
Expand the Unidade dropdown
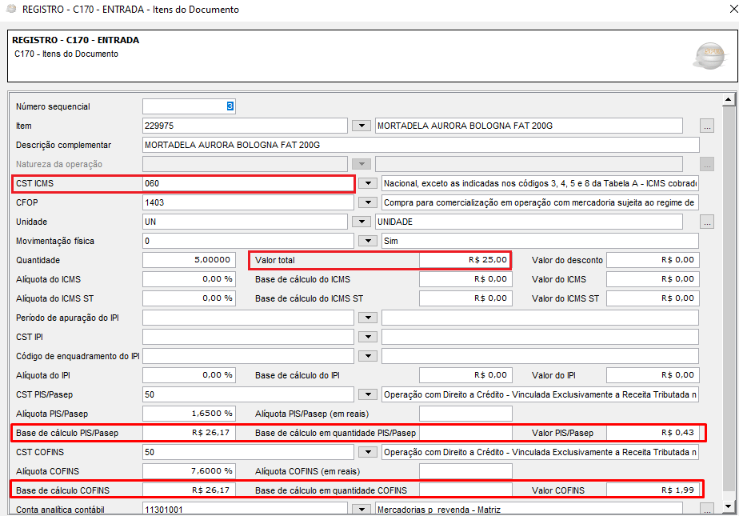click(363, 222)
